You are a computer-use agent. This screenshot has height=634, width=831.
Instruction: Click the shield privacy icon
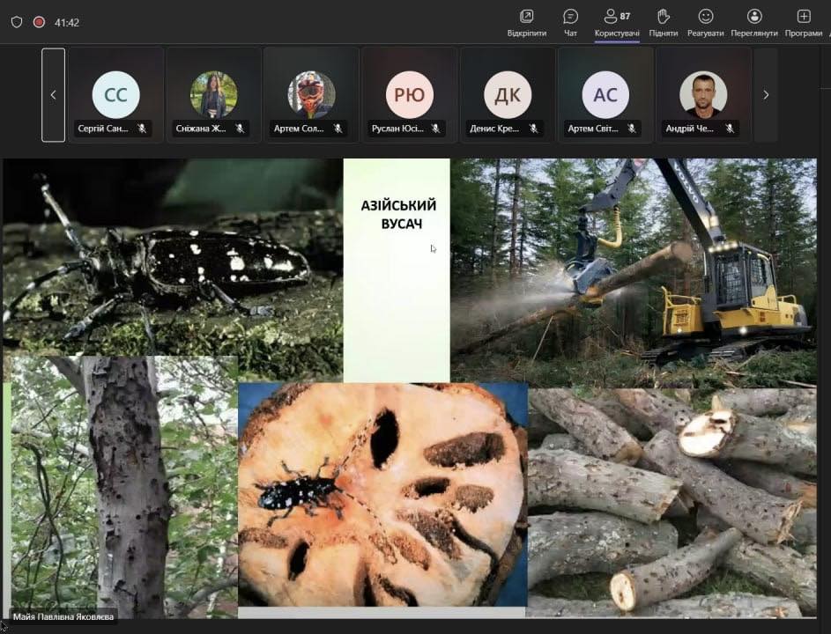pyautogui.click(x=16, y=22)
